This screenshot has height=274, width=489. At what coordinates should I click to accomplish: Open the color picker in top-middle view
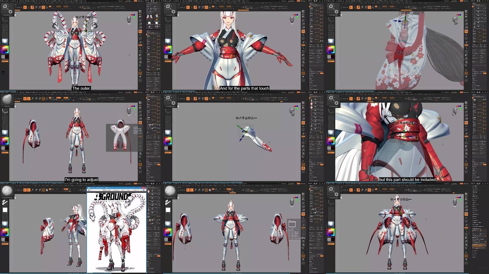click(x=168, y=50)
